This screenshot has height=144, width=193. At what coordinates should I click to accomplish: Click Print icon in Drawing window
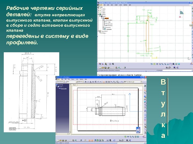pyautogui.click(x=66, y=140)
